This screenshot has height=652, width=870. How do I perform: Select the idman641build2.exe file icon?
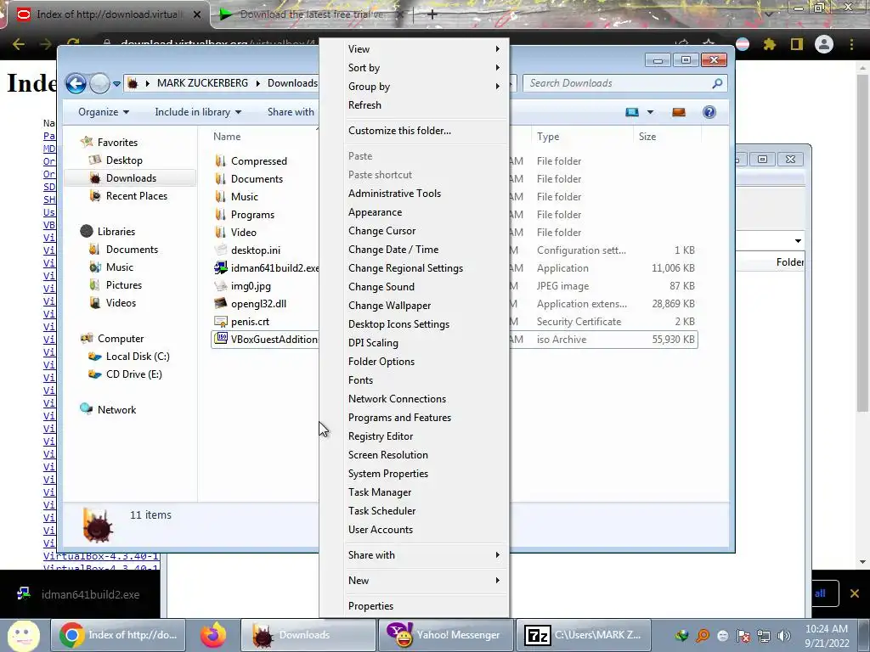(x=221, y=267)
